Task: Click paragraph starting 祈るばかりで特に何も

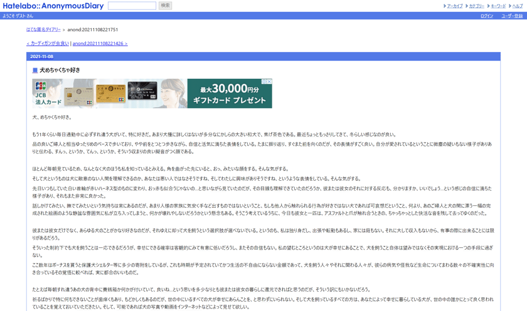Action: (263, 303)
